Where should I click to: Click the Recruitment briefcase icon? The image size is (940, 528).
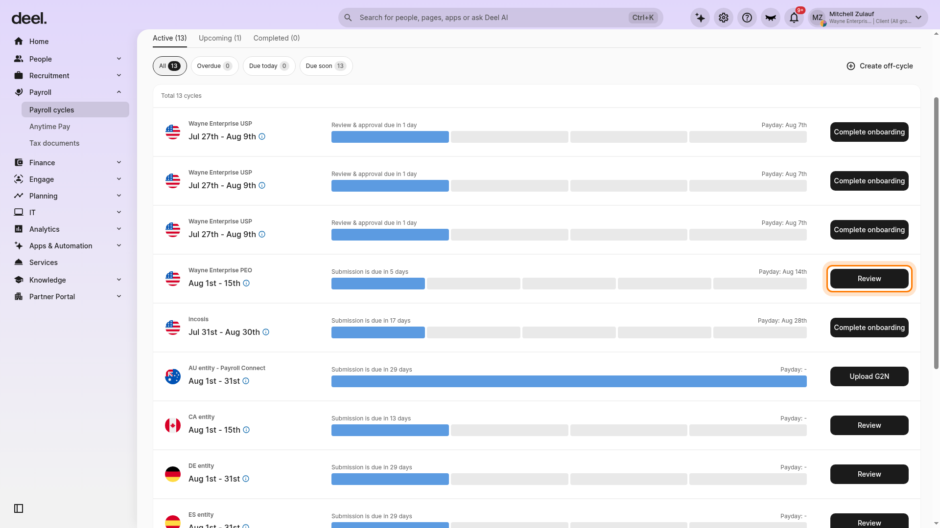[x=19, y=76]
